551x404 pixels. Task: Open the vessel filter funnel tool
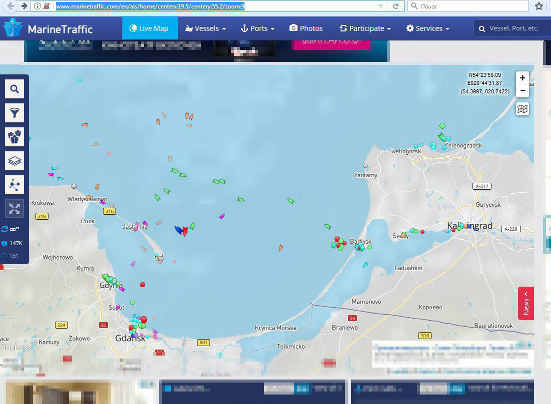tap(14, 113)
